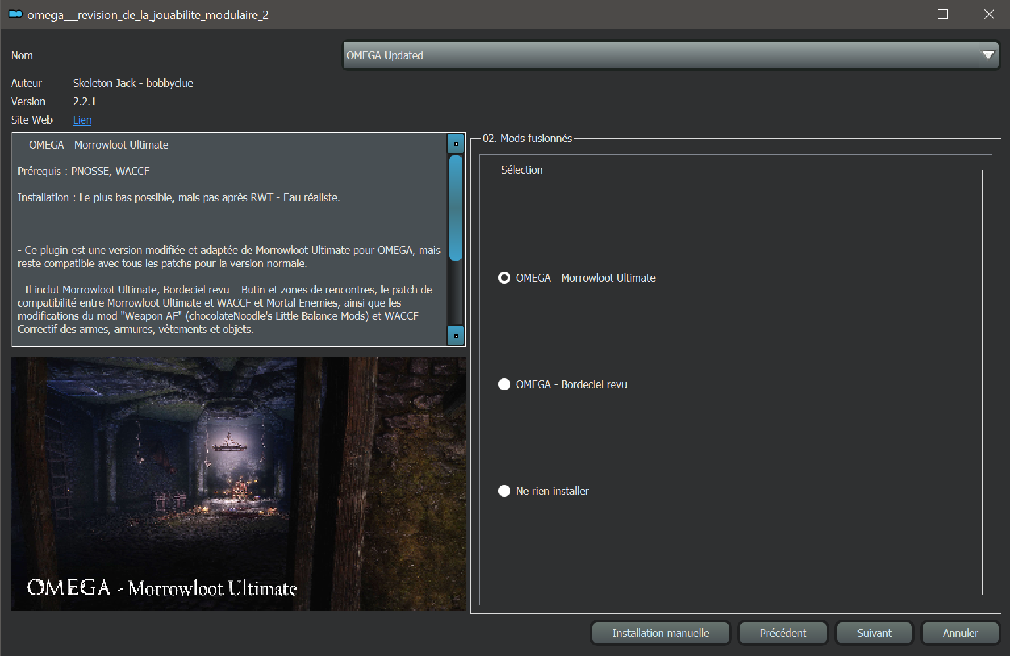Click the Installation manuelle button

pos(661,633)
